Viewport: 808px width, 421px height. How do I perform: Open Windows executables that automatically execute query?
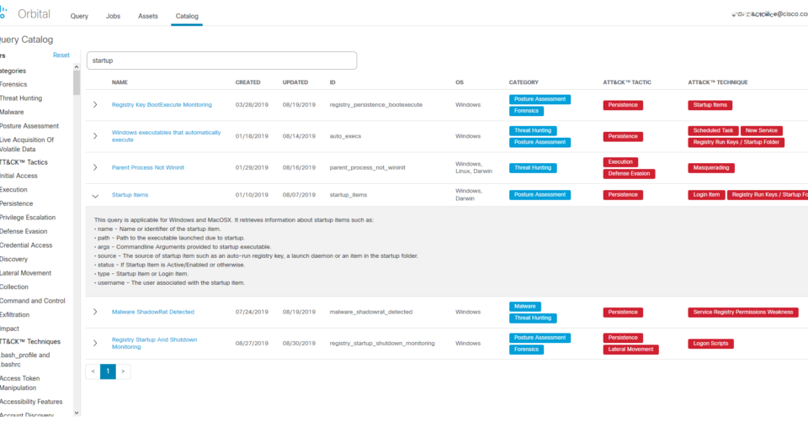click(x=166, y=136)
